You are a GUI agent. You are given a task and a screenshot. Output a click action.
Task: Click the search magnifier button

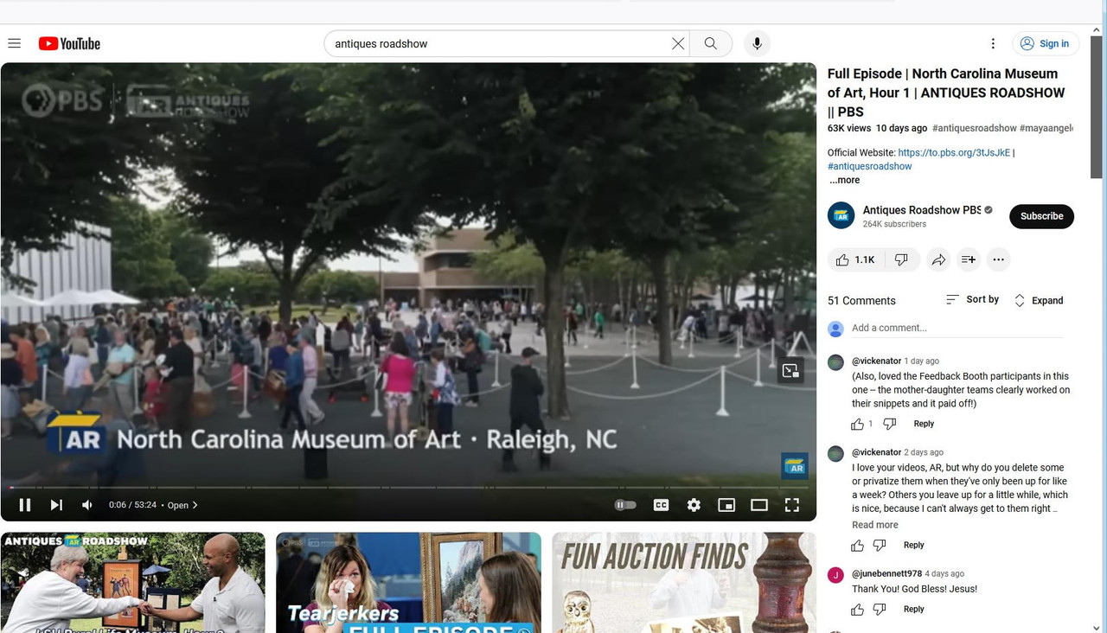[x=711, y=43]
